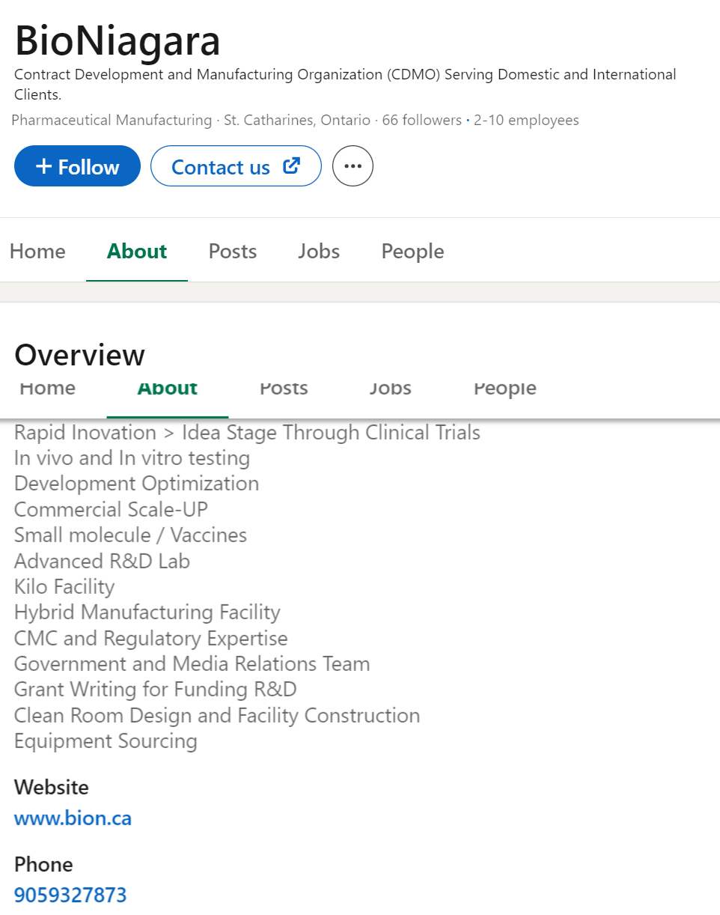Visit the www.bion.ca website link
The image size is (720, 915).
pyautogui.click(x=73, y=818)
